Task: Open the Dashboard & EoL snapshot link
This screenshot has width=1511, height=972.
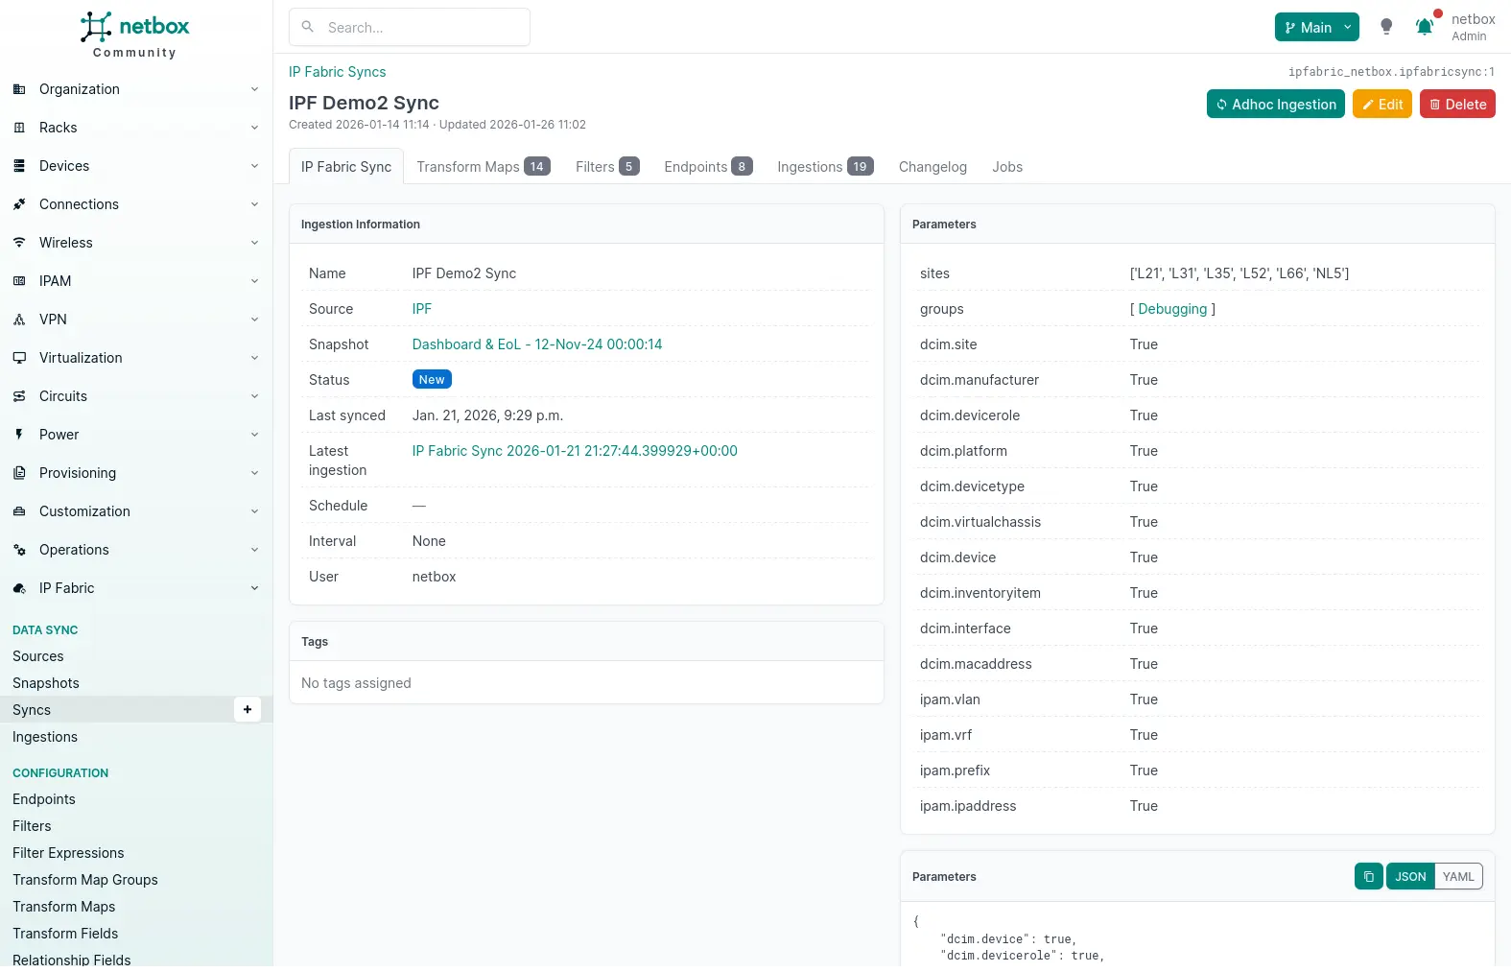Action: [536, 344]
